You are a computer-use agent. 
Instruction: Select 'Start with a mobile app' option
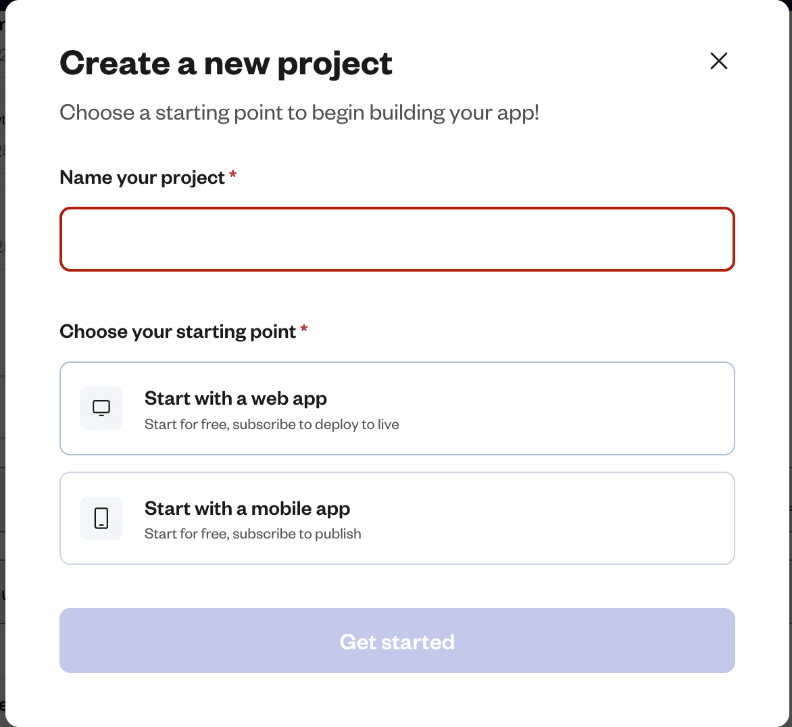[397, 518]
